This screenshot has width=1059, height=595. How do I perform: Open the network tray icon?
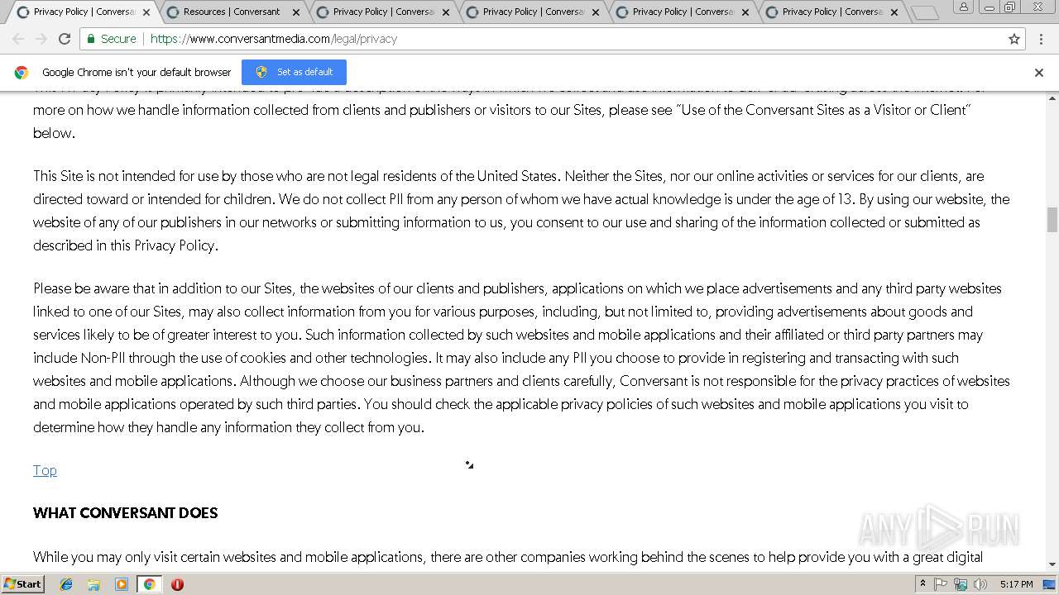click(961, 584)
